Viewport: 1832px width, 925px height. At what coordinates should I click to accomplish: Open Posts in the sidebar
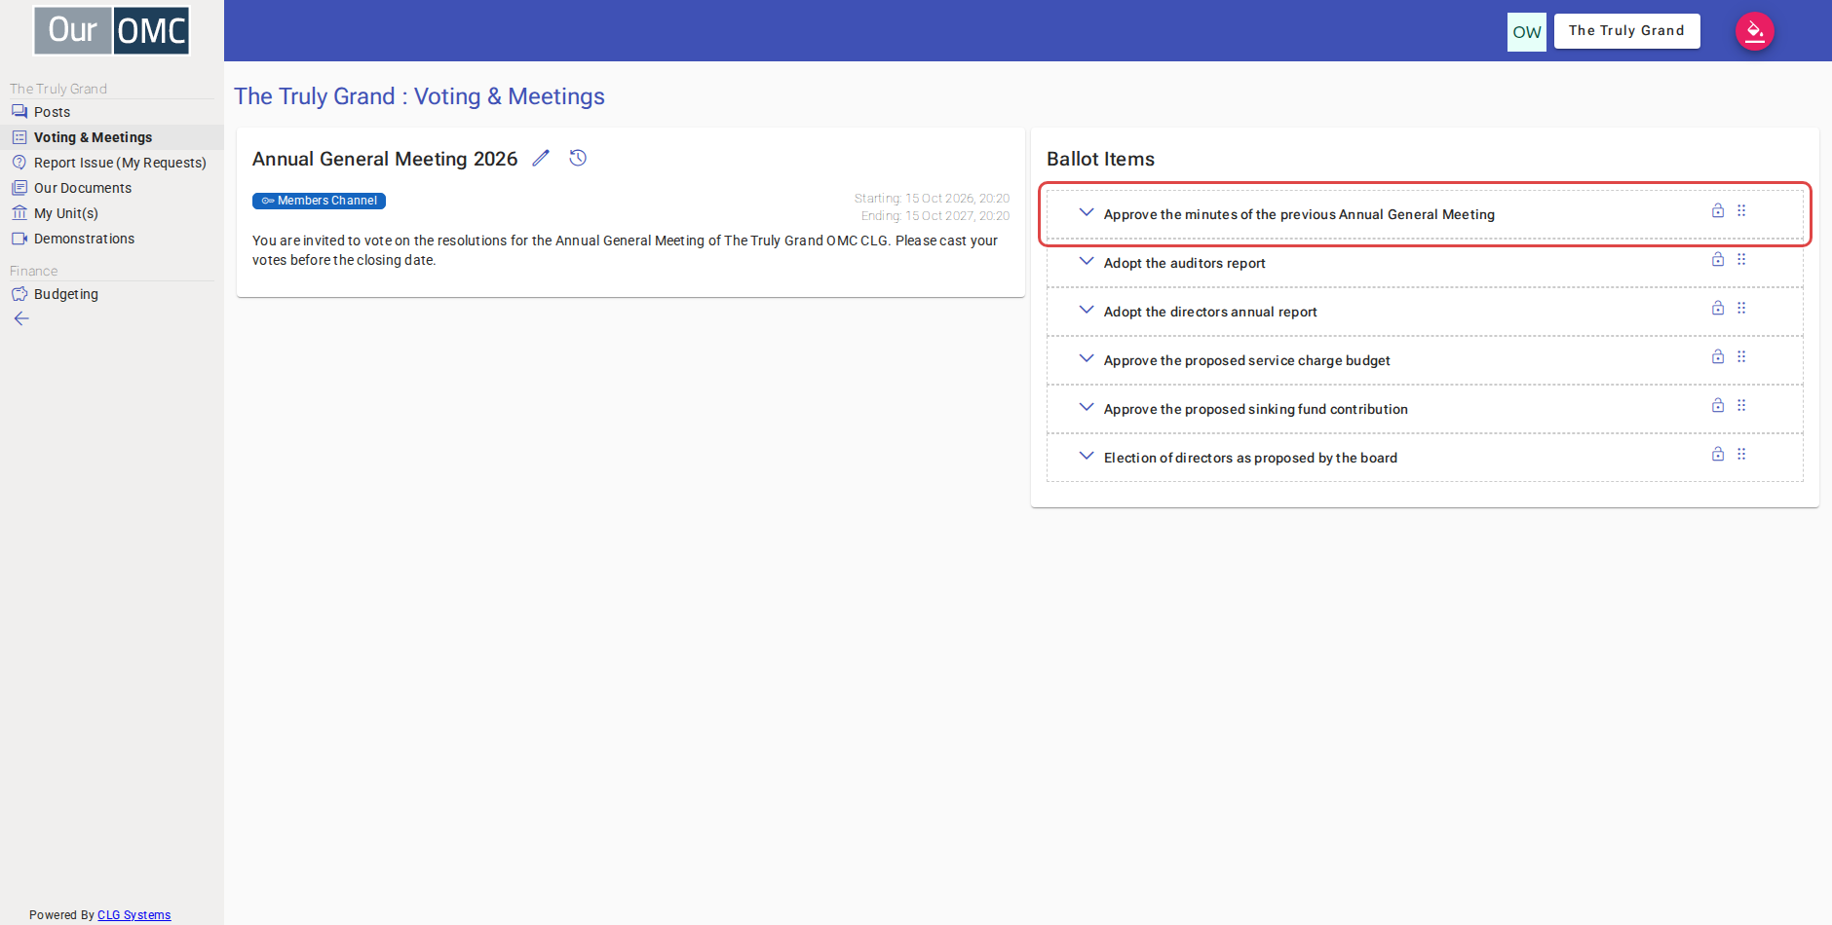click(111, 112)
